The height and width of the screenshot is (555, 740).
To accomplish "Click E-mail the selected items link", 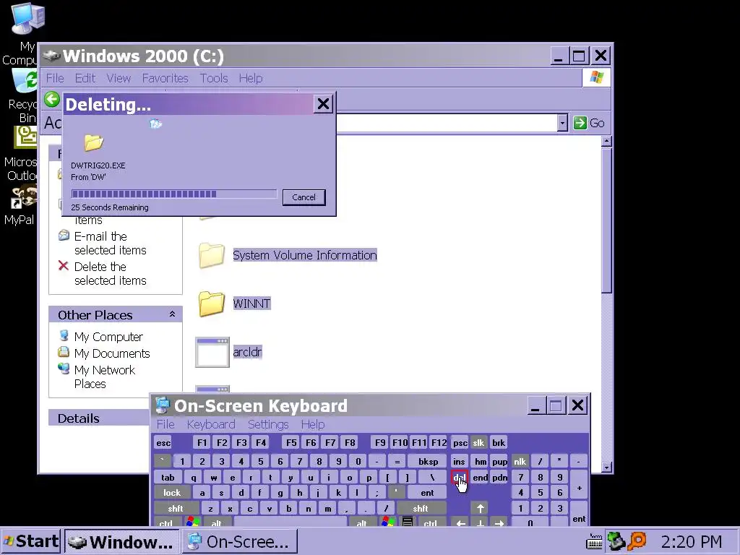I will pyautogui.click(x=110, y=243).
